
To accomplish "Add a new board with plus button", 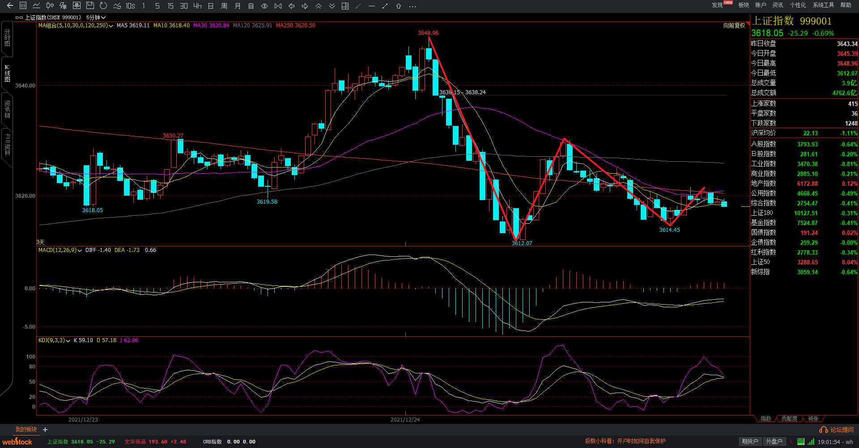I will click(45, 430).
